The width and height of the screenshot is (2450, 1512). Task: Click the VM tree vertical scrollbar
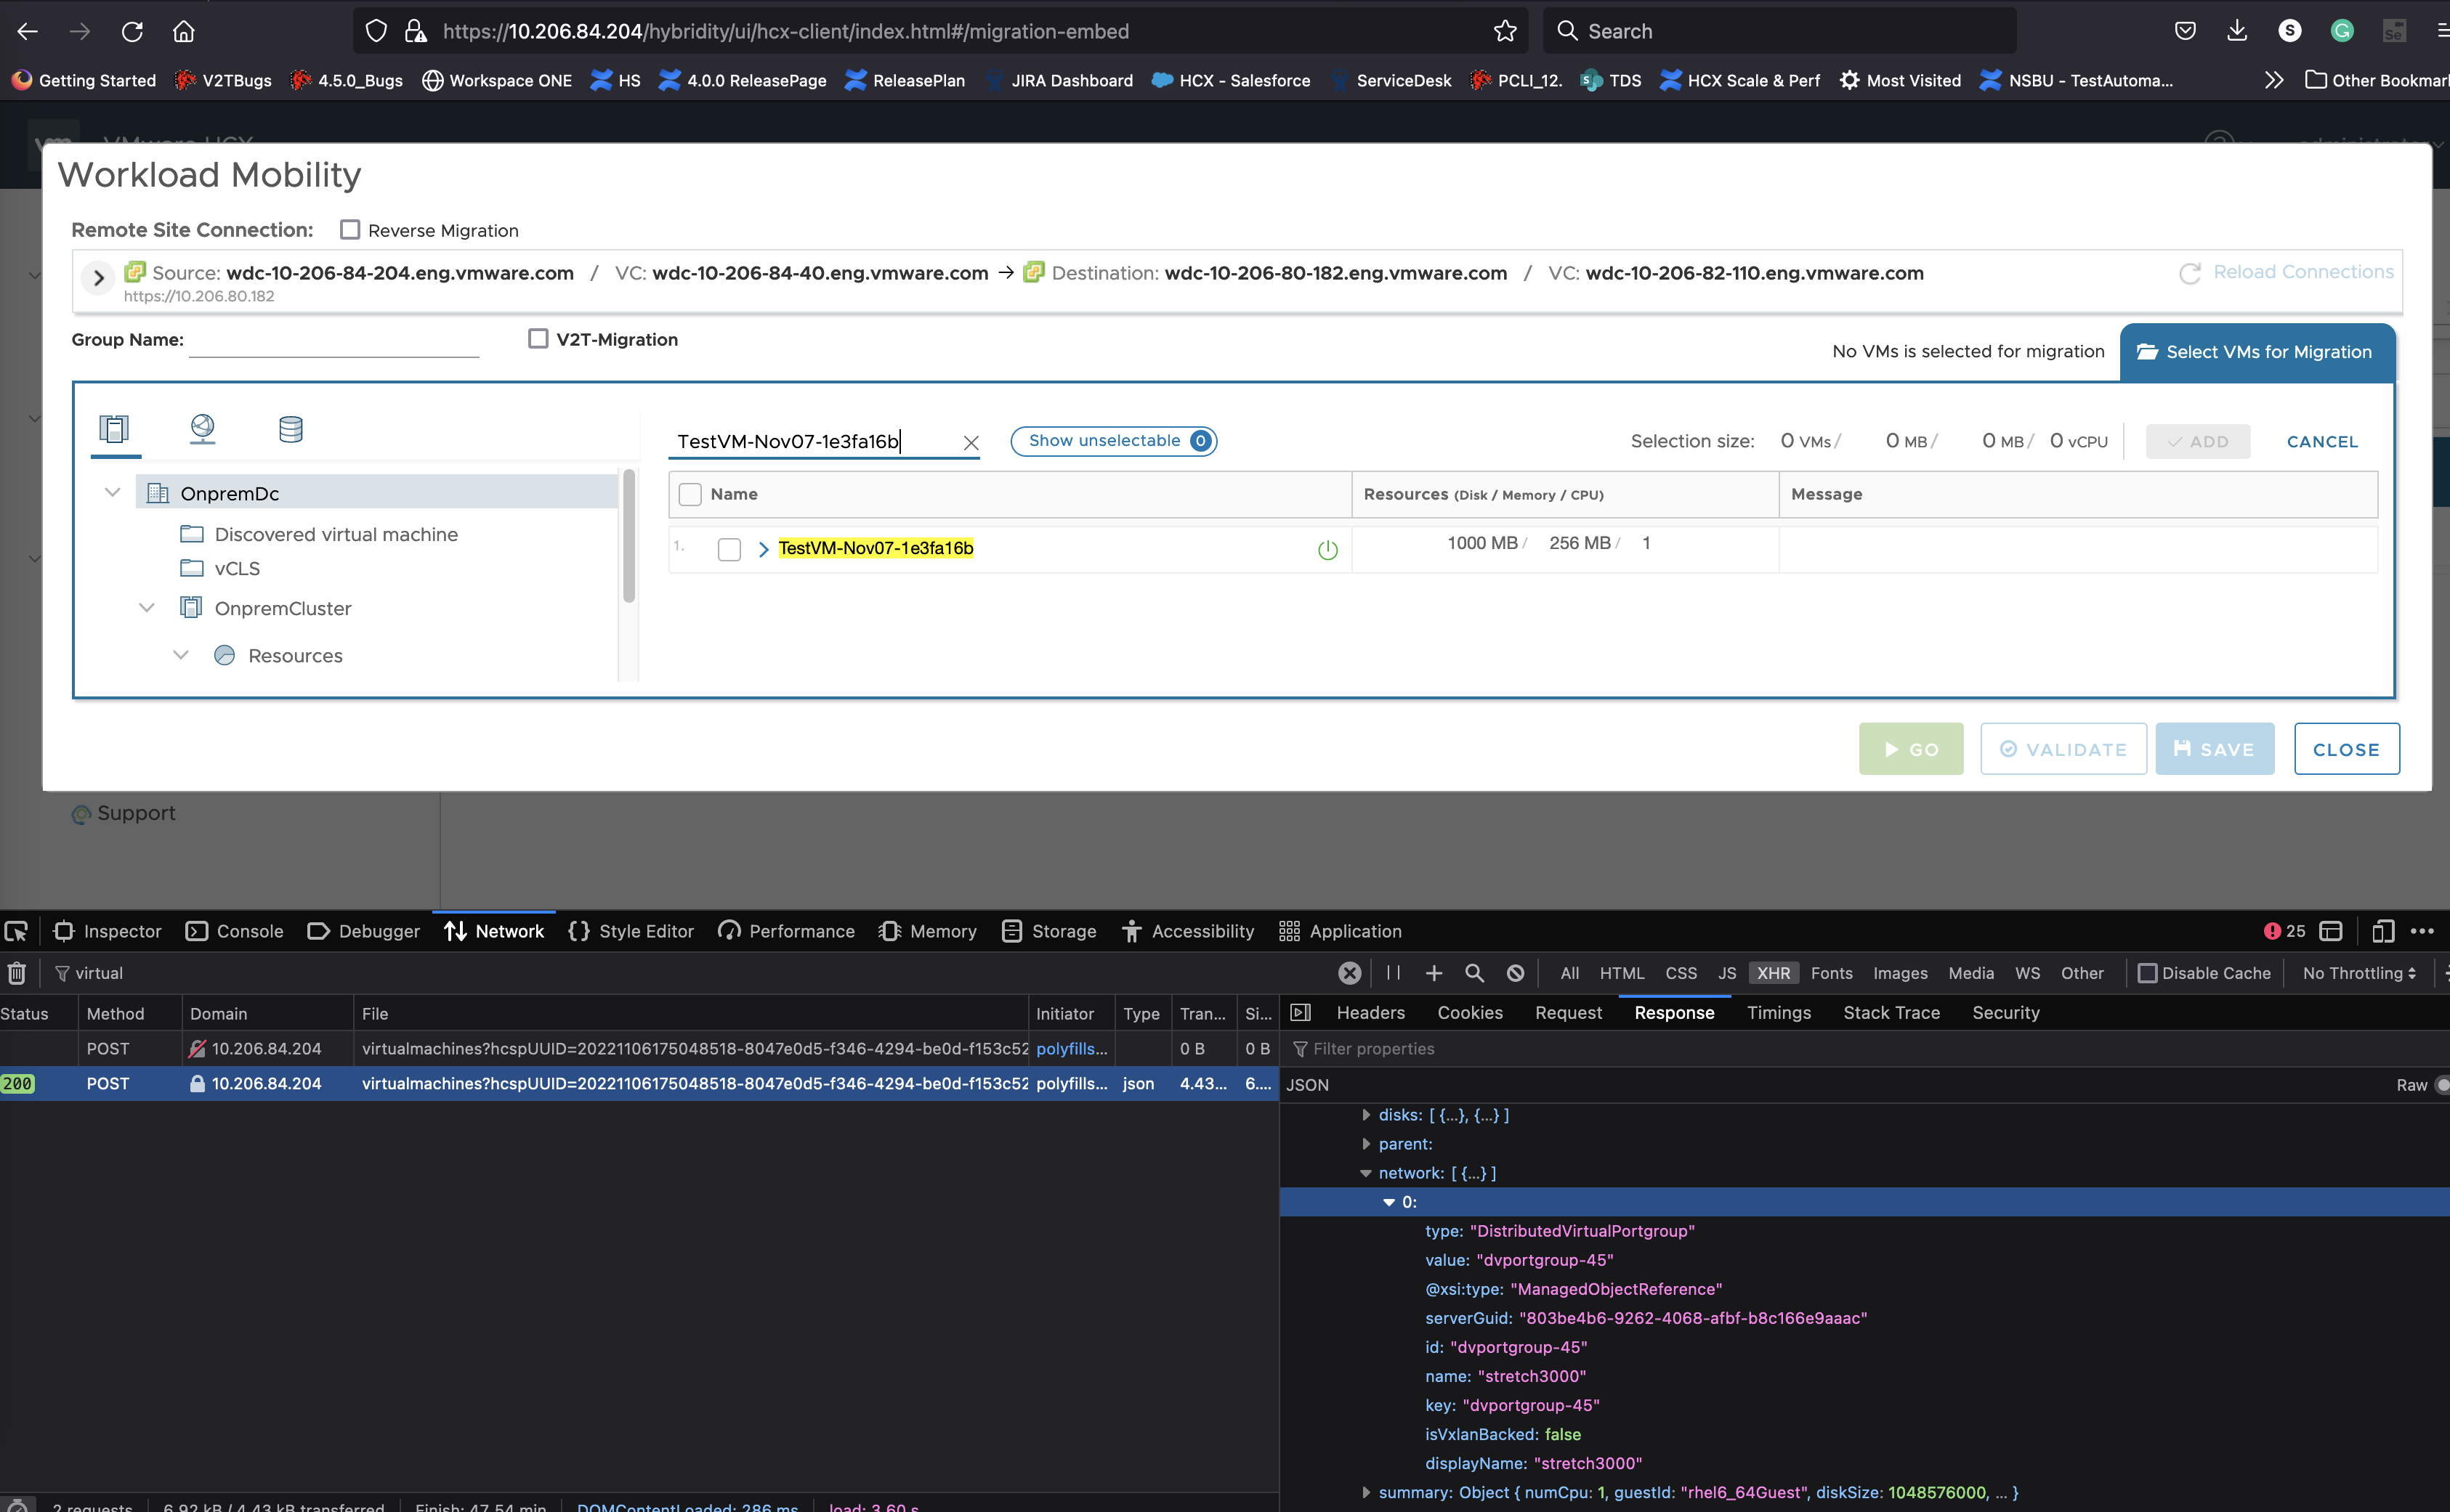pos(628,537)
